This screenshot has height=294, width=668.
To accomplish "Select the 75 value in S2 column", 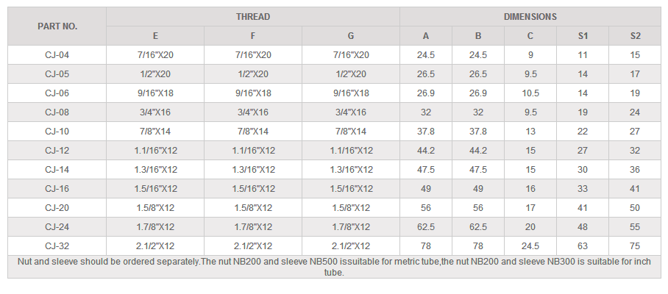I will [635, 246].
